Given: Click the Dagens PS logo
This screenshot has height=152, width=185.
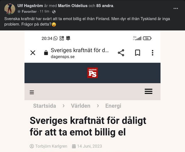Looking at the screenshot, I should (x=92, y=73).
